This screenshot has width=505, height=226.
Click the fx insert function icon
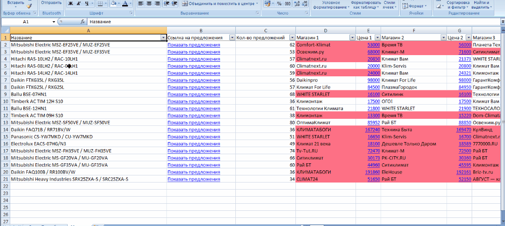coord(83,22)
